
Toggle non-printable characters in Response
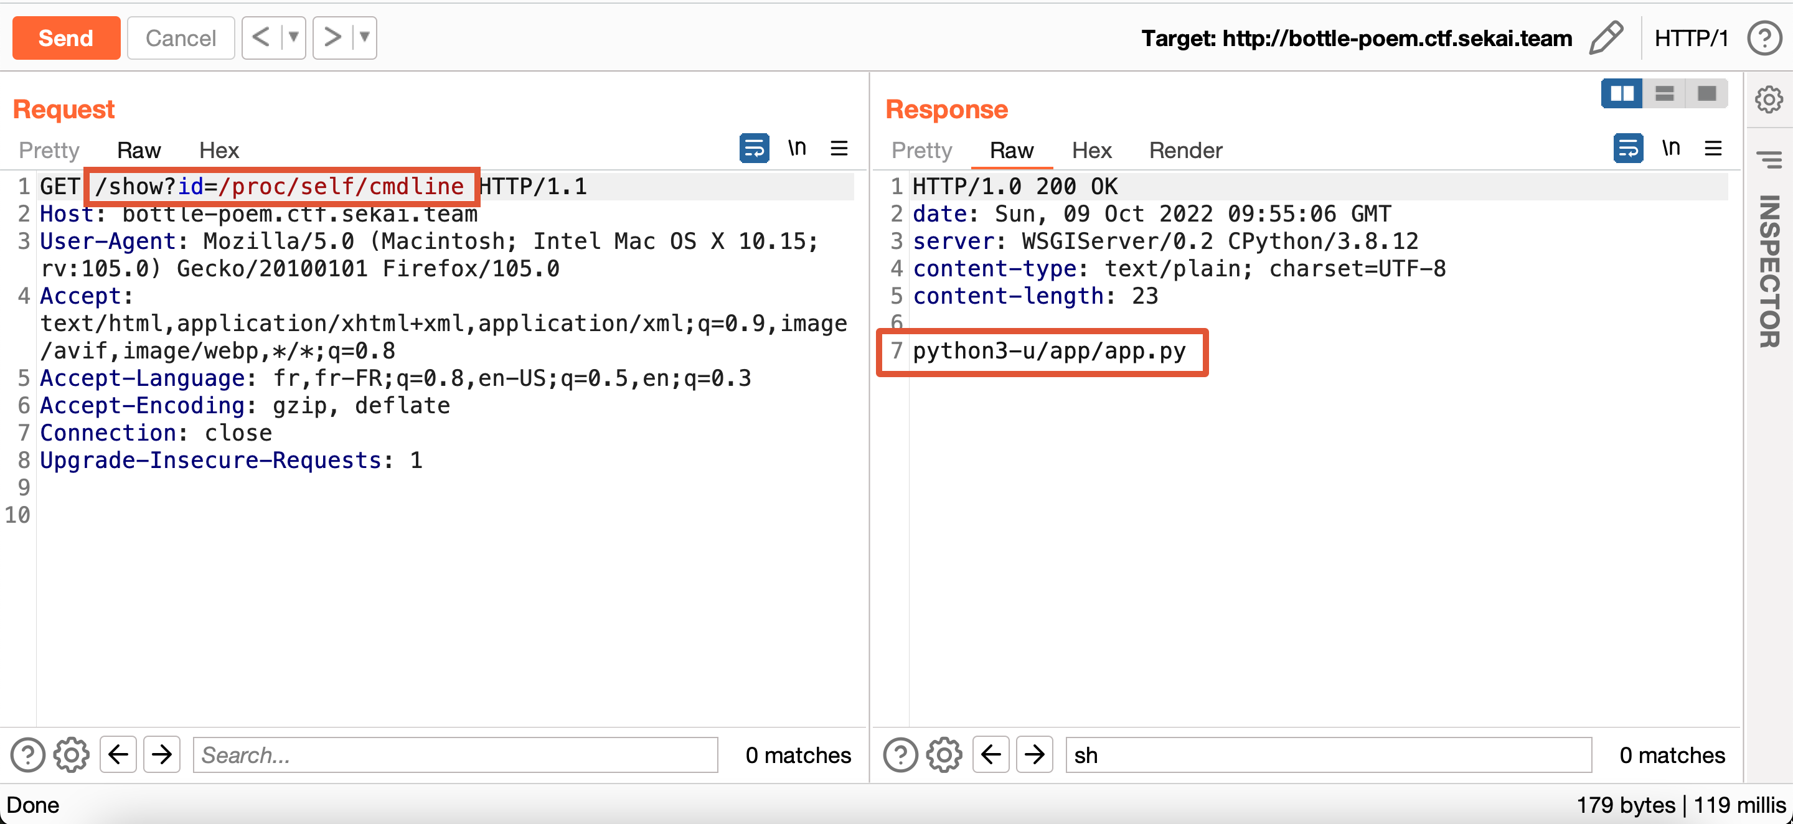pyautogui.click(x=1671, y=147)
